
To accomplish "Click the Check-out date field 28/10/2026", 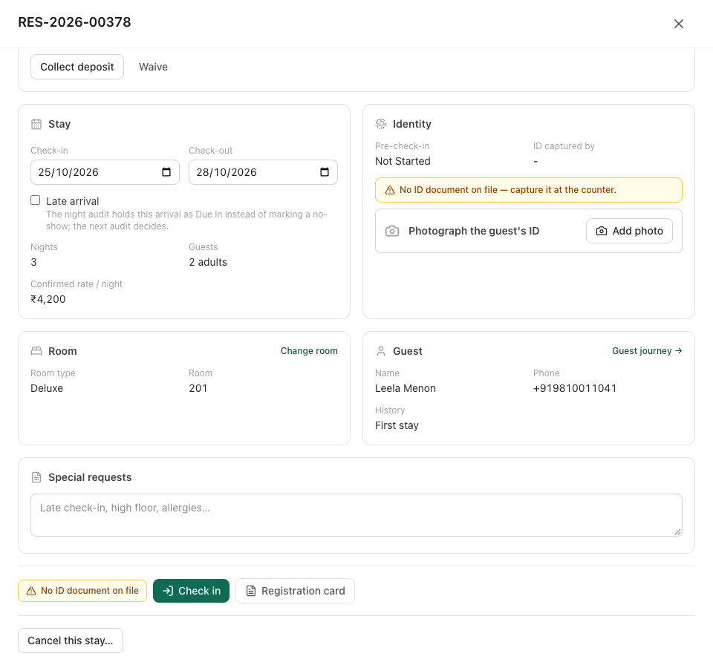I will 263,172.
